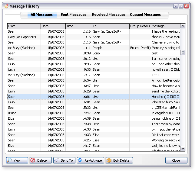Click the megaphone icon on Send To

click(56, 160)
